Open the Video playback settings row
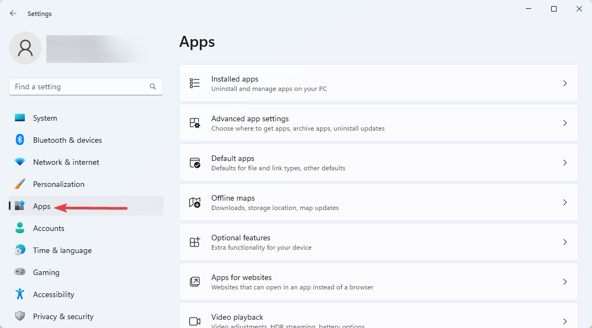The width and height of the screenshot is (592, 328). click(x=378, y=319)
